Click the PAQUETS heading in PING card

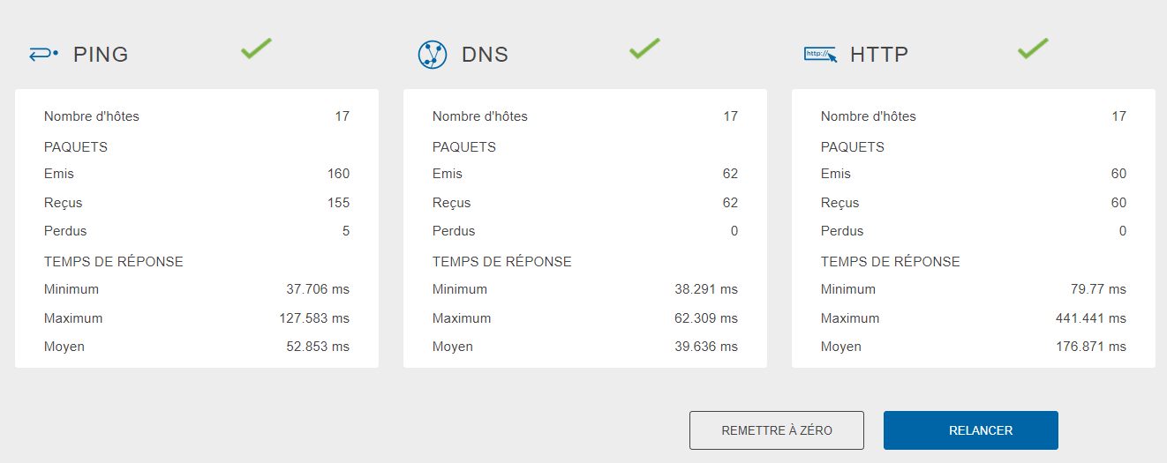coord(76,147)
